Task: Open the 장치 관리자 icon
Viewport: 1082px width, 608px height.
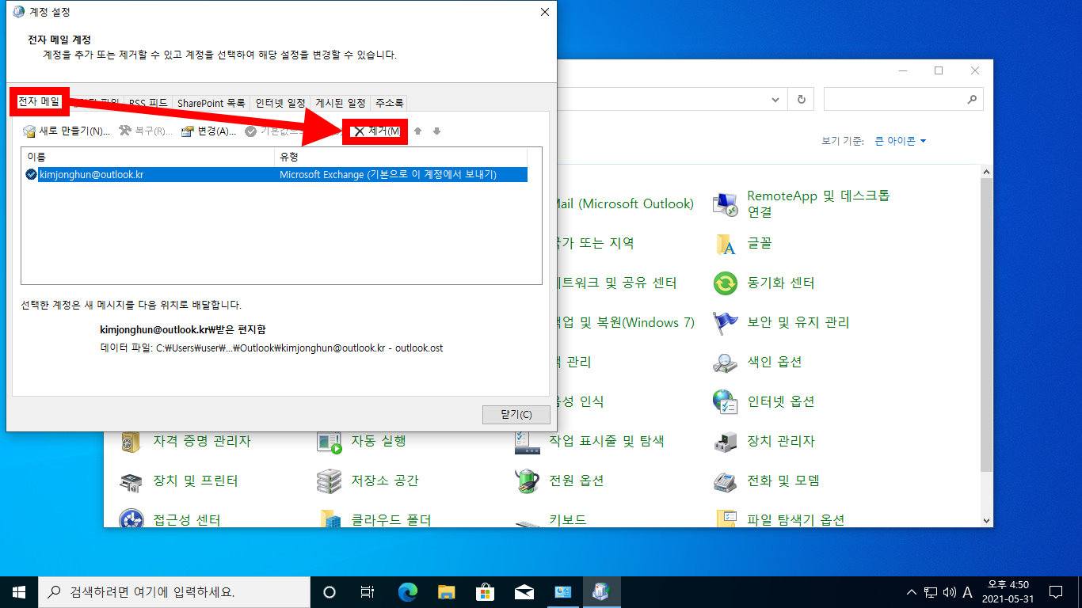Action: point(726,442)
